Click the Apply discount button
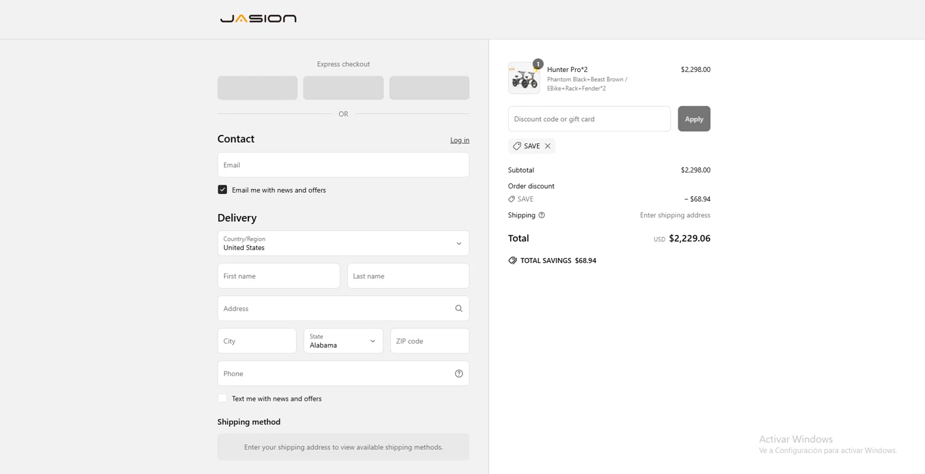Image resolution: width=925 pixels, height=474 pixels. point(694,119)
